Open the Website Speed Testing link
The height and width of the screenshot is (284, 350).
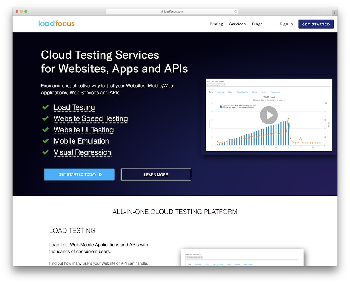point(91,118)
